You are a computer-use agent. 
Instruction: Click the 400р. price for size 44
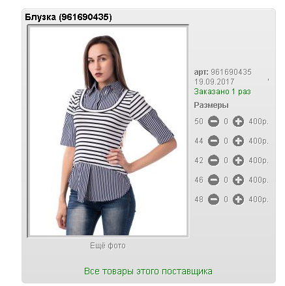(259, 141)
